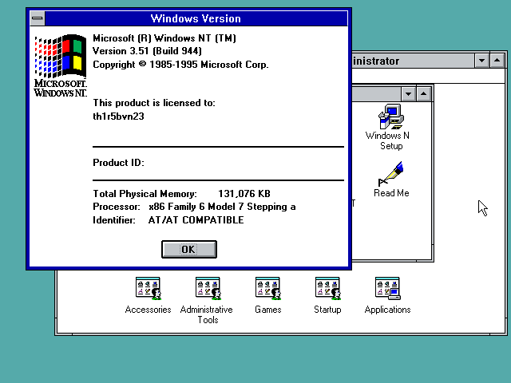The height and width of the screenshot is (383, 511).
Task: Select the Windows NT Setup icon
Action: coord(390,127)
